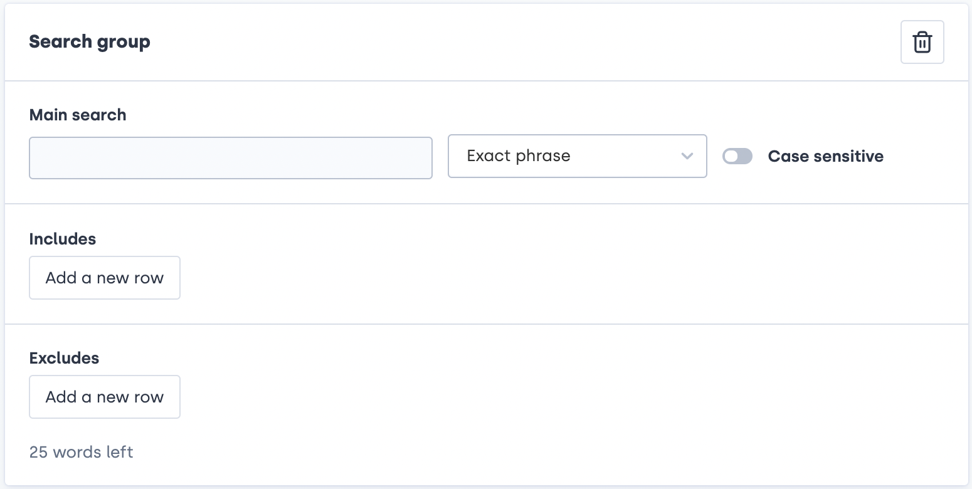Add a new row under Includes
The height and width of the screenshot is (489, 972).
(105, 278)
